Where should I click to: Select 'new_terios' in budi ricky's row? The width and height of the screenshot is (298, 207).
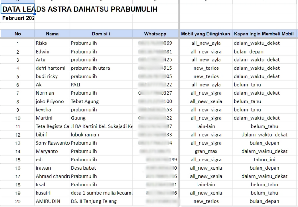[206, 76]
